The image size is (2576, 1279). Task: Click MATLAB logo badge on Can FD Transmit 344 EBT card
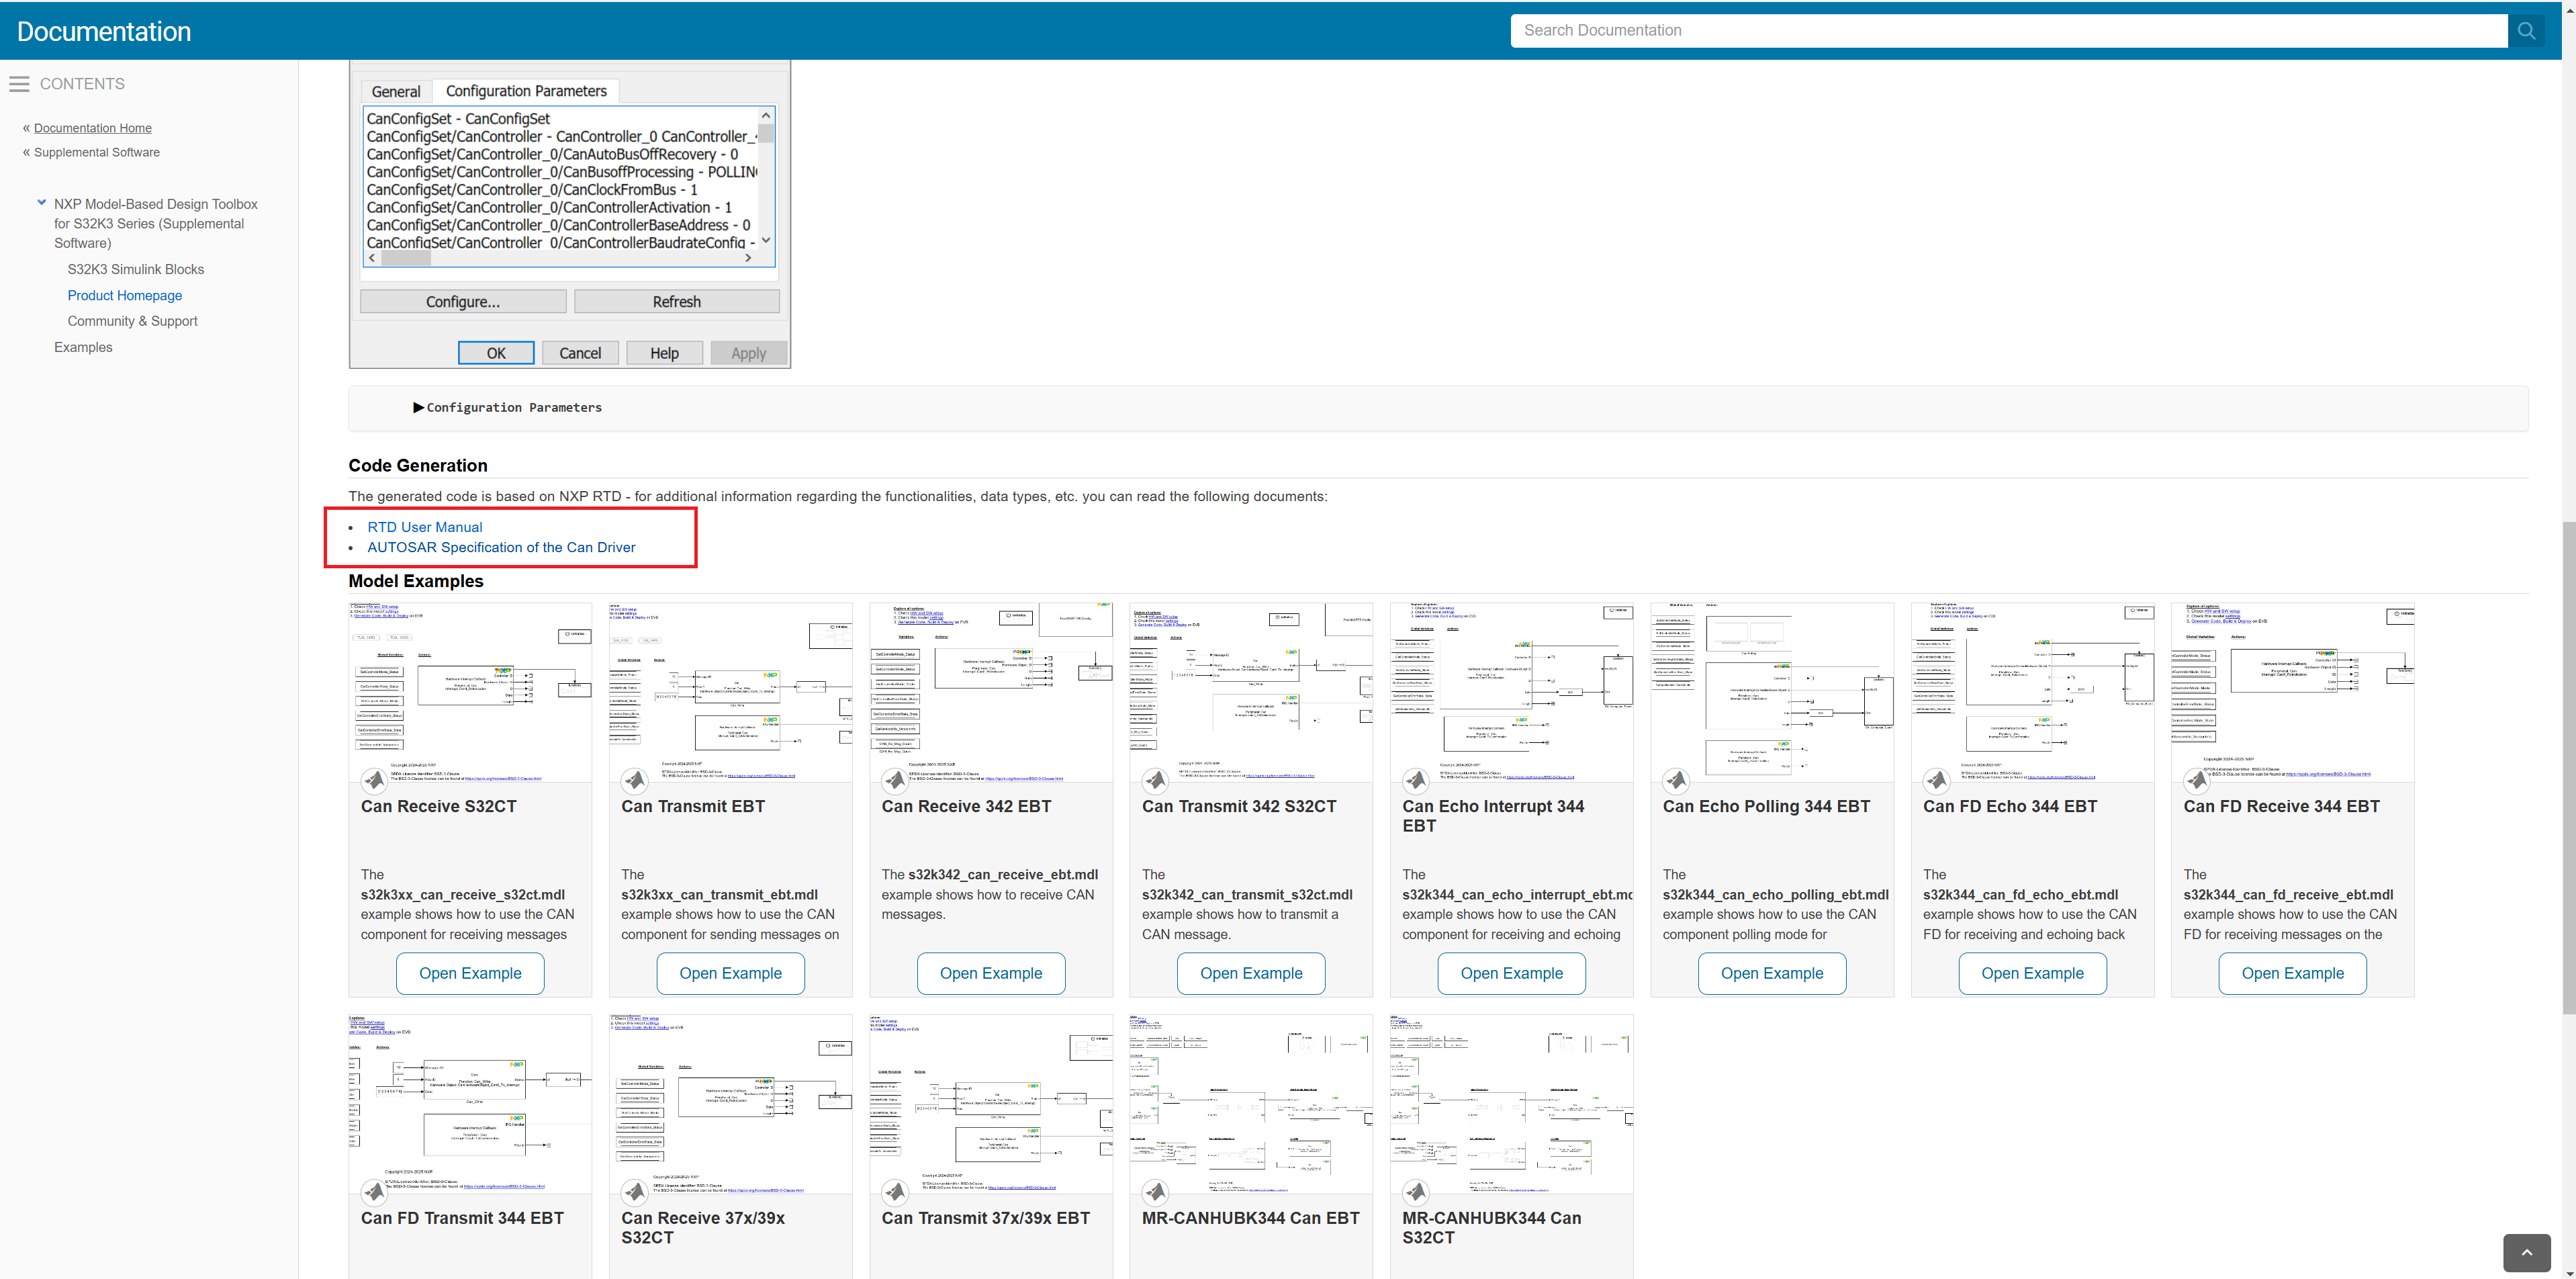[x=374, y=1192]
